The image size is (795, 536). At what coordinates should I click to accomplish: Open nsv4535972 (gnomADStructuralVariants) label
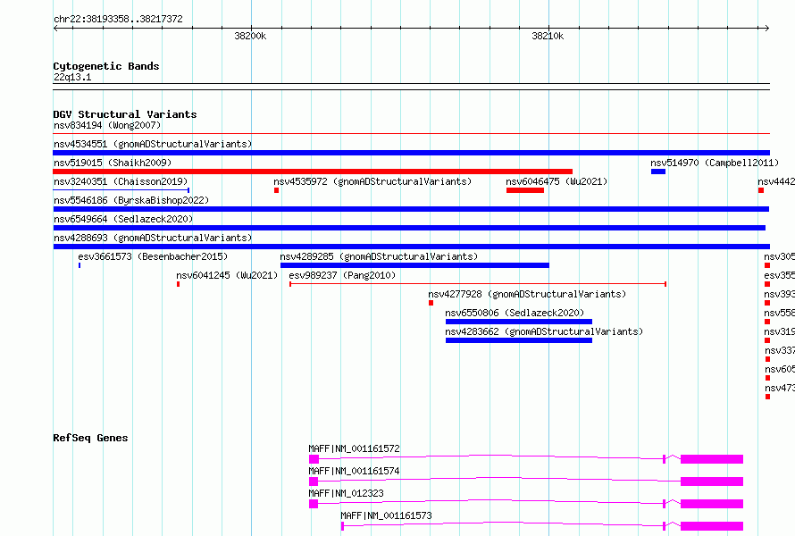(x=372, y=181)
